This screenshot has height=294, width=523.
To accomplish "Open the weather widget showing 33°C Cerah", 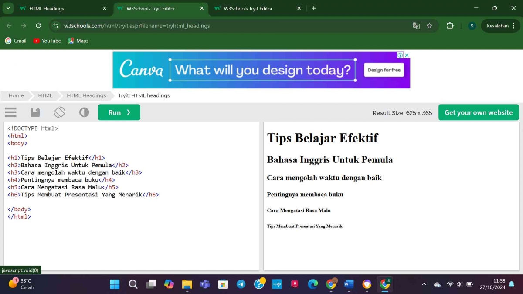I will tap(21, 284).
